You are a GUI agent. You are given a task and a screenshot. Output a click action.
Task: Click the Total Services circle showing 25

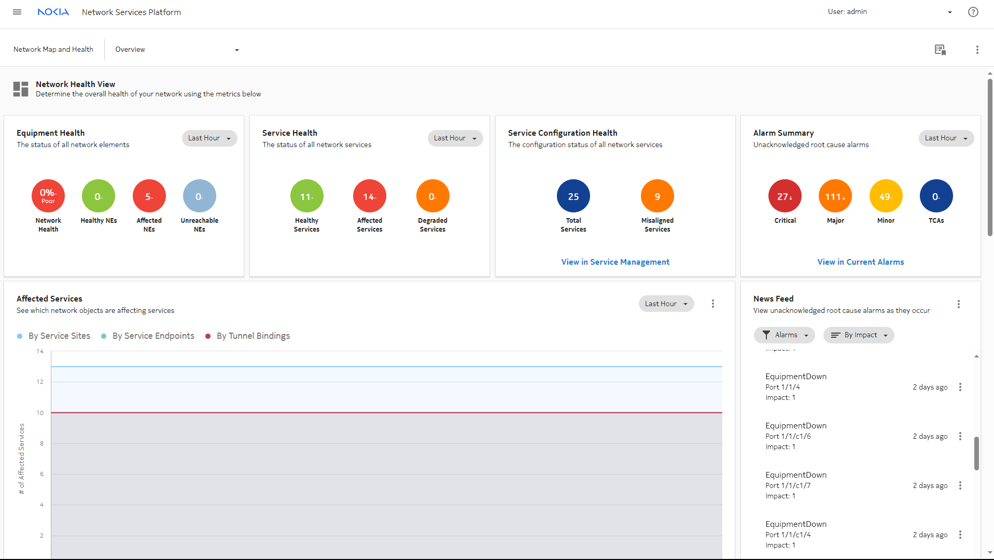573,196
